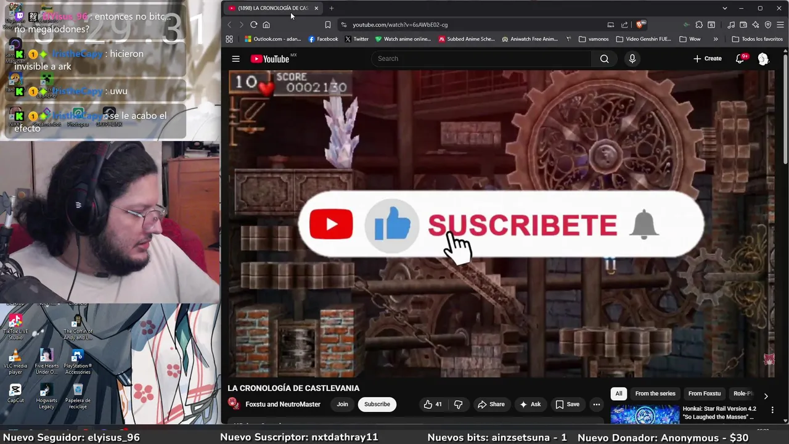789x444 pixels.
Task: Click the video player area
Action: click(502, 223)
